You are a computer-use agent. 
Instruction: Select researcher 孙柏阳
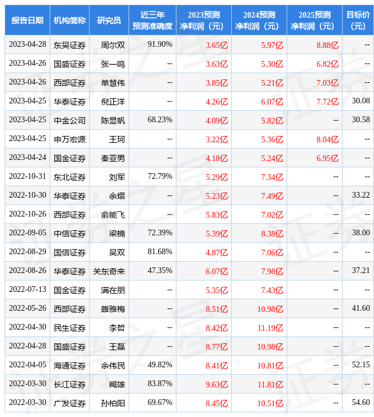coord(113,404)
